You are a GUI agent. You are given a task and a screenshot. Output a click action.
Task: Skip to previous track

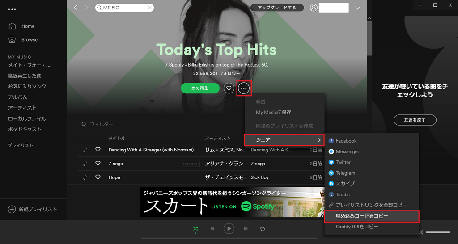(x=212, y=229)
